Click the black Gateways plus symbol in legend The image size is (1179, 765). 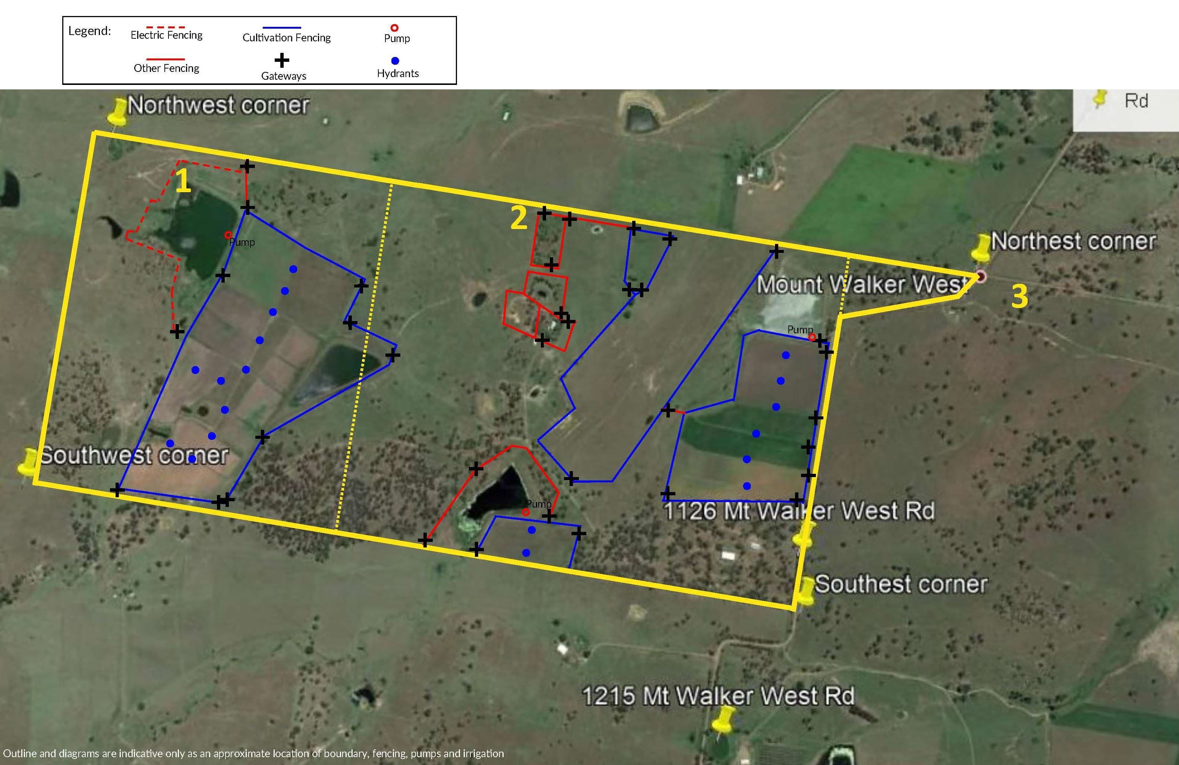(282, 60)
